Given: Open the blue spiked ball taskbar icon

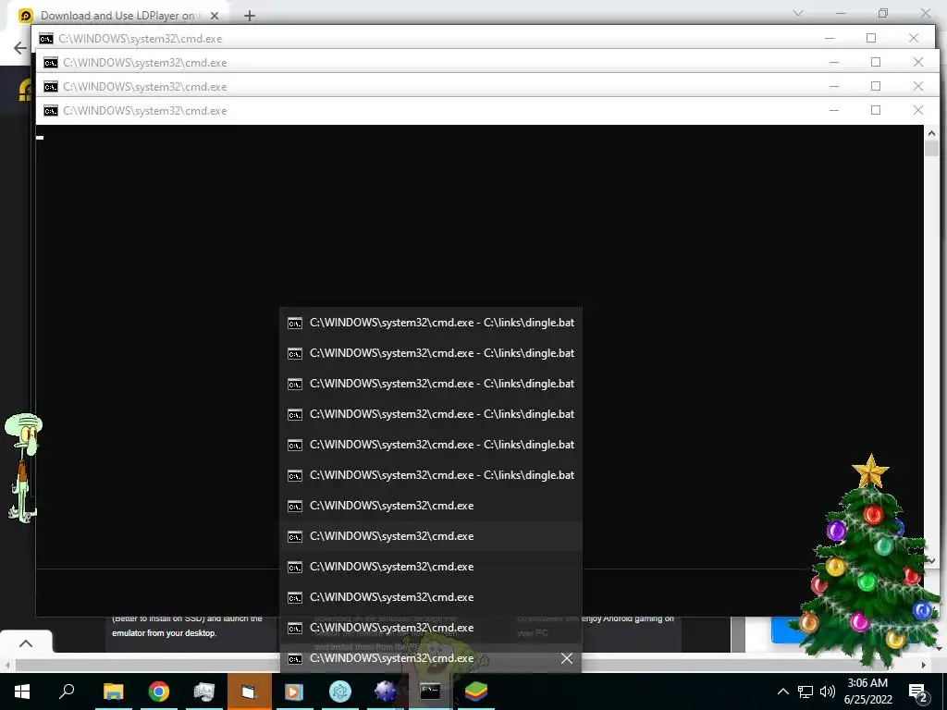Looking at the screenshot, I should pyautogui.click(x=386, y=692).
